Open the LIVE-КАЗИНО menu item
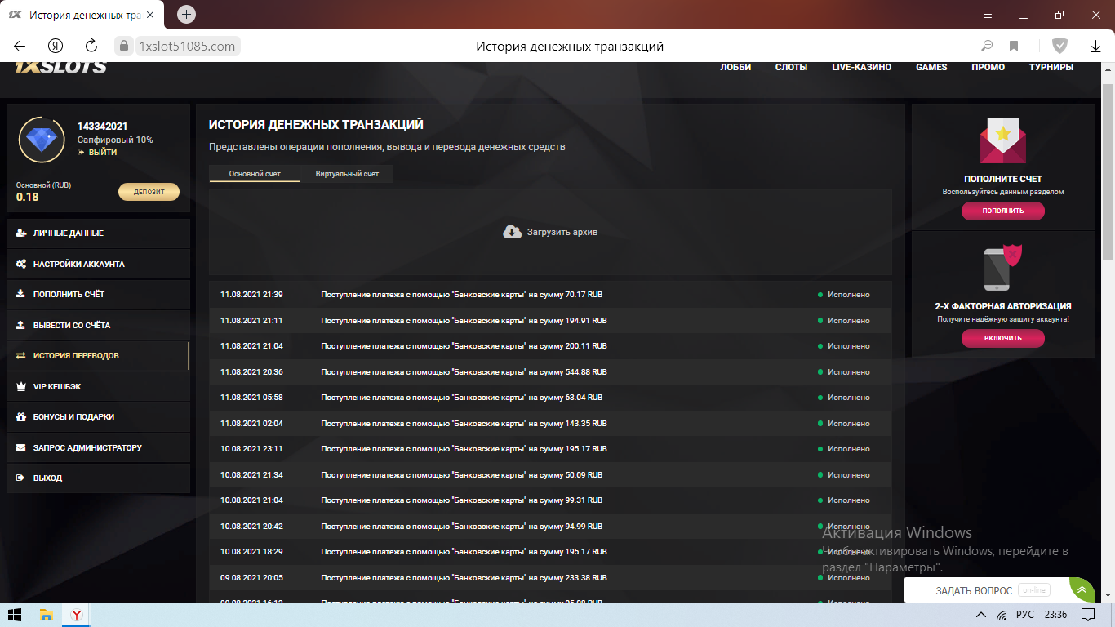 tap(862, 67)
